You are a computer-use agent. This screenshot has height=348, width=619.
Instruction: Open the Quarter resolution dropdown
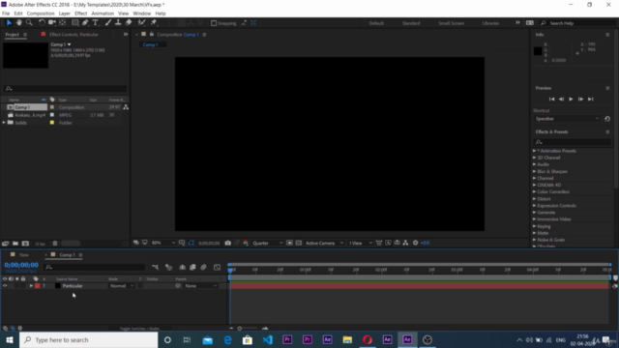point(267,243)
